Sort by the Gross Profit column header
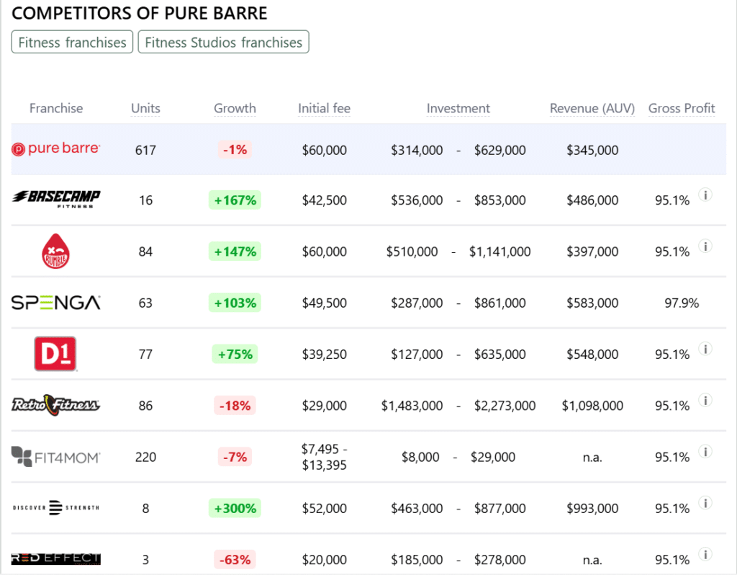Image resolution: width=737 pixels, height=575 pixels. (x=682, y=108)
